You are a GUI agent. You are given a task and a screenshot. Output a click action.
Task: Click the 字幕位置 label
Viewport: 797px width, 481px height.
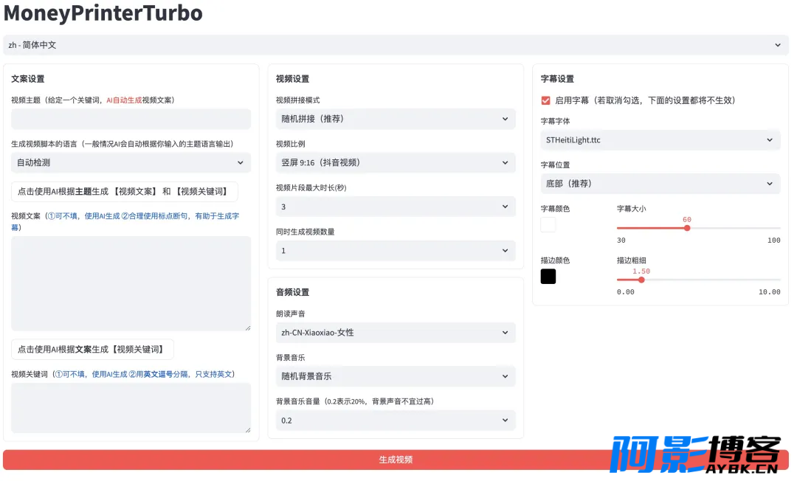tap(555, 165)
